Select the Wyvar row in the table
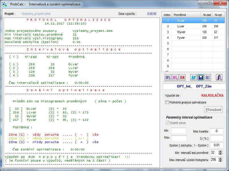Image resolution: width=229 pixels, height=171 pixels. pos(193,32)
